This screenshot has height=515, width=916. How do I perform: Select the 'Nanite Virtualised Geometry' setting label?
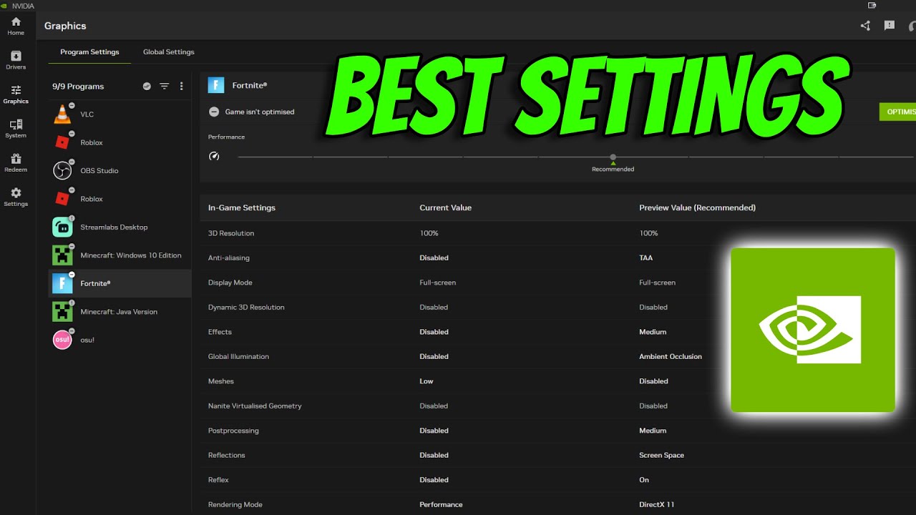click(255, 406)
